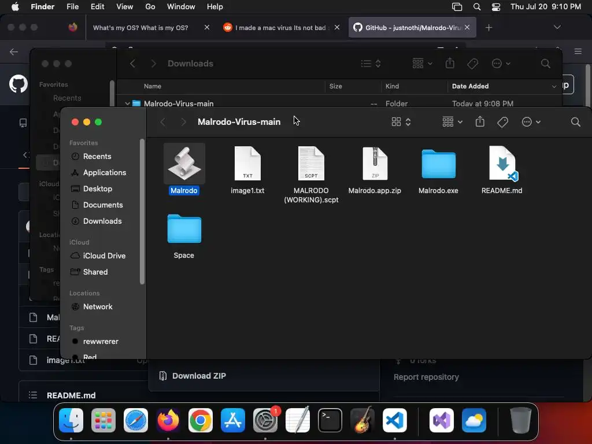Go forward in Malrodo-Virus-main window
This screenshot has width=592, height=444.
(x=183, y=122)
